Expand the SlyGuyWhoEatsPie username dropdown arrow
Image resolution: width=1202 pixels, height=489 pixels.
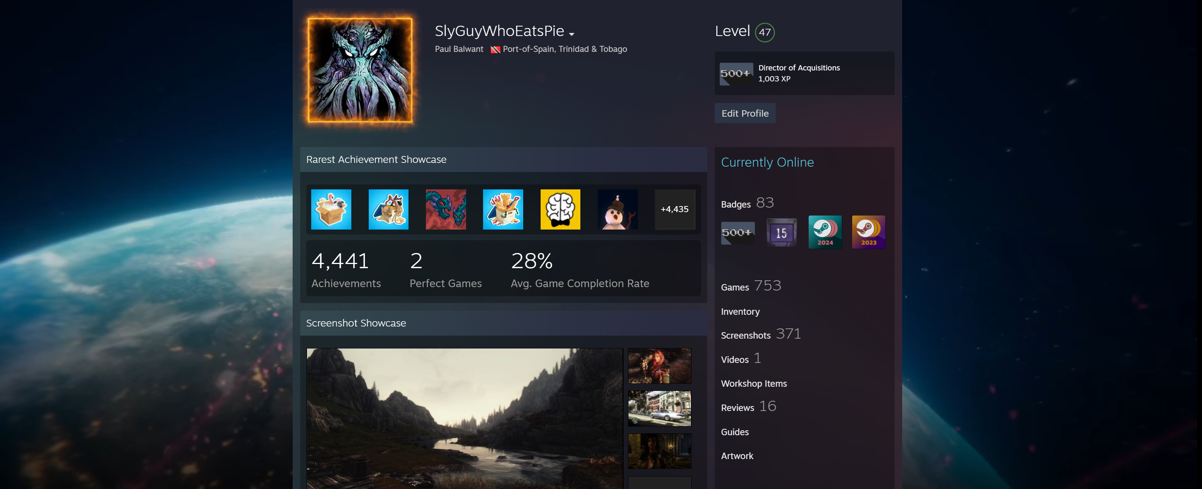tap(572, 34)
